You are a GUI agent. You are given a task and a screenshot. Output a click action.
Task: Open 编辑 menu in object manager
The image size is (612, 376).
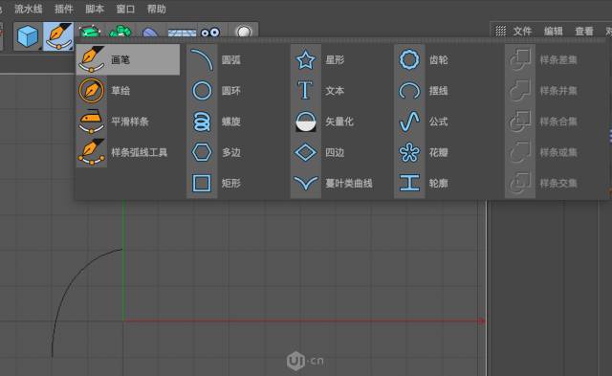pyautogui.click(x=554, y=31)
